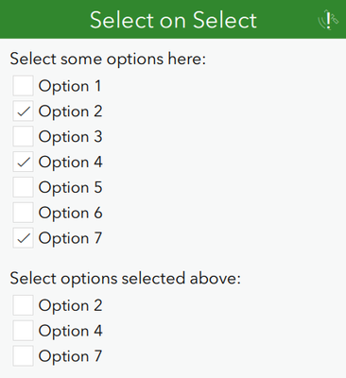Check Option 4 box in the lower list
Viewport: 346px width, 378px height.
pos(23,331)
